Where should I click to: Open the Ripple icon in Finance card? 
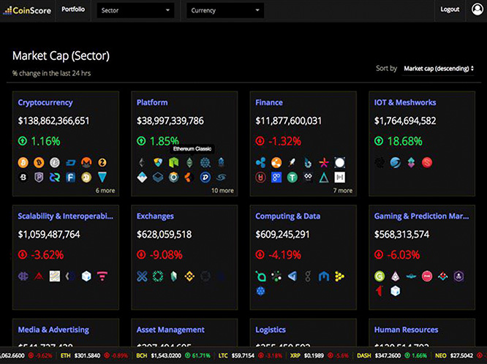pos(260,162)
